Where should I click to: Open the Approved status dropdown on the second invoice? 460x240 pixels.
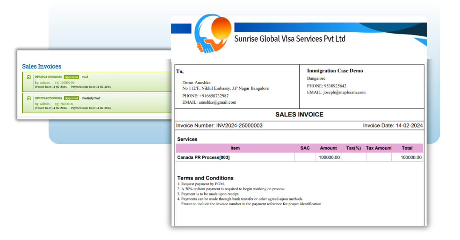[71, 98]
